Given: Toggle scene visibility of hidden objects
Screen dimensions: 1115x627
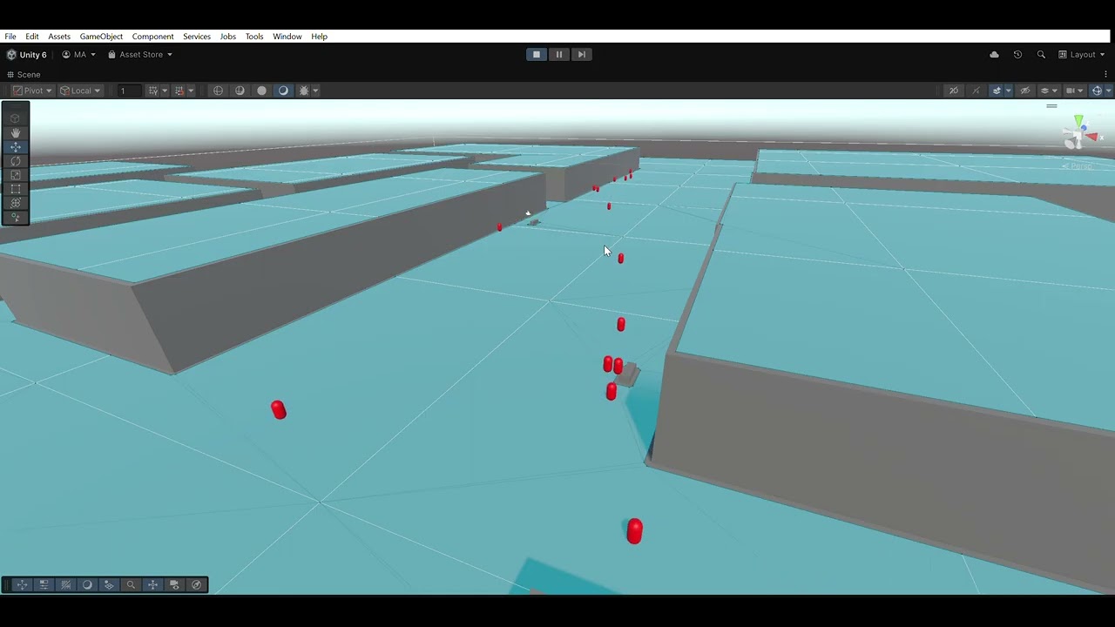Looking at the screenshot, I should point(1025,91).
